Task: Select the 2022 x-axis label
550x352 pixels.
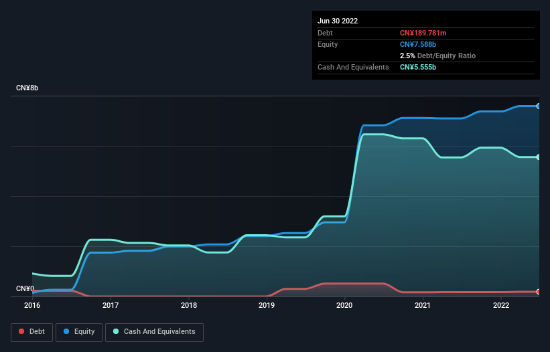Action: pos(501,305)
